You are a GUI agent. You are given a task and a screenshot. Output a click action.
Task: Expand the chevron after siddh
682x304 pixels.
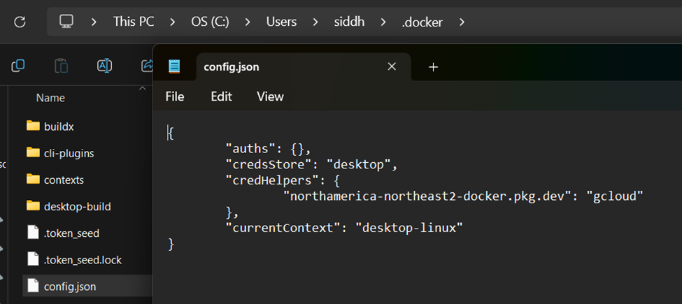point(383,22)
